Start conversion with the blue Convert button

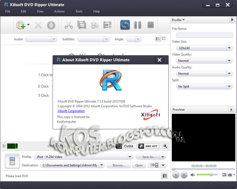[125, 25]
